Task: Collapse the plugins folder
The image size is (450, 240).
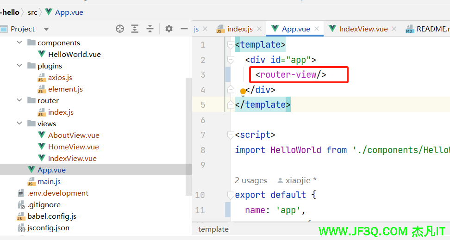Action: (19, 66)
